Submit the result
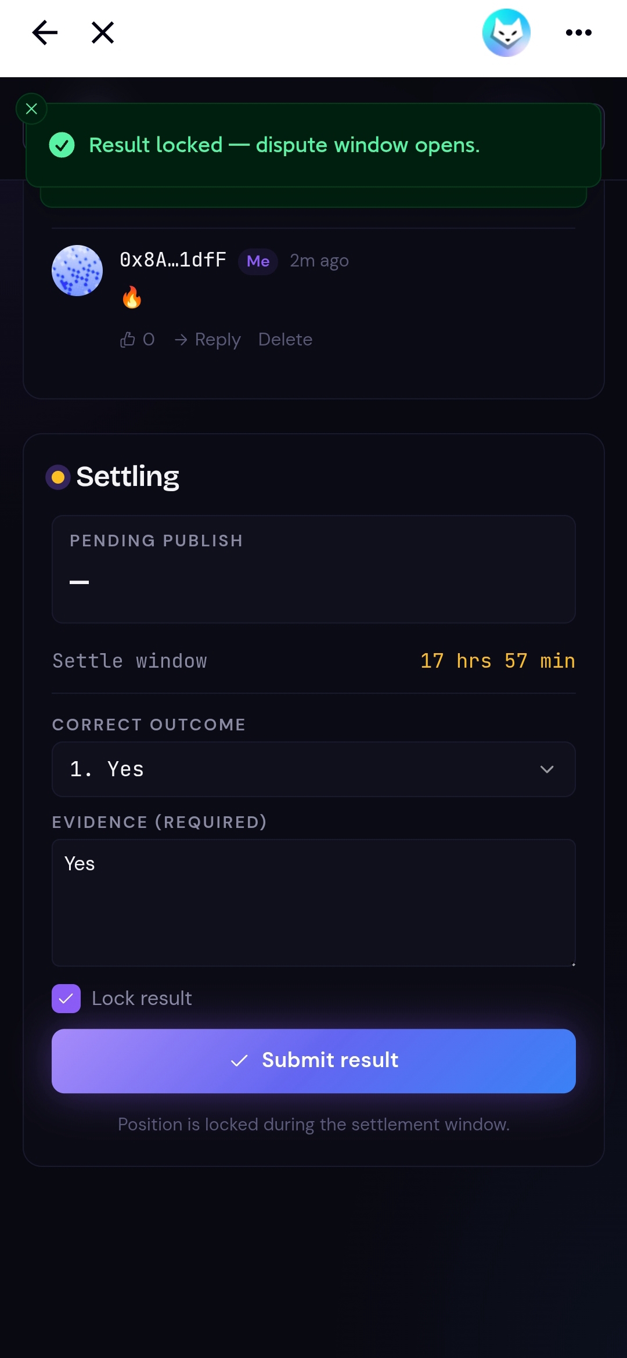 coord(313,1061)
